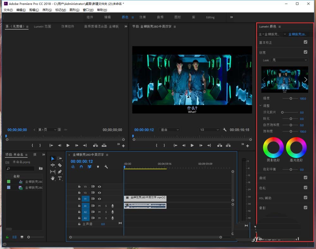Viewport: 316px width, 249px height.
Task: Toggle timeline snap magnet icon
Action: coord(81,167)
